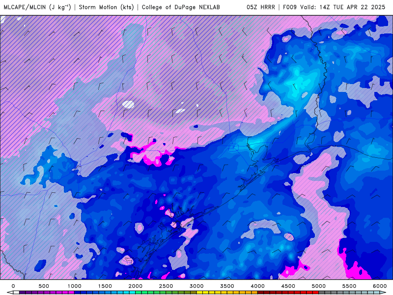Screen dimensions: 393x295
Task: Click the 1000 label on the color scale
Action: (74, 286)
